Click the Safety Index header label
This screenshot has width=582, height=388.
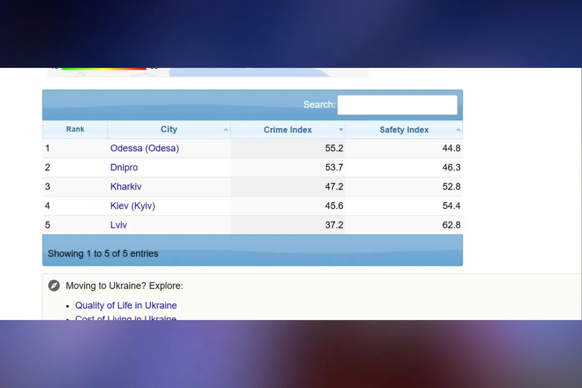pos(404,130)
